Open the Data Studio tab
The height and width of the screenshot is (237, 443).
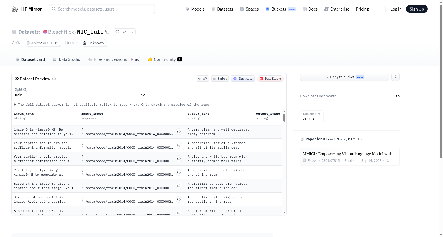(x=67, y=59)
